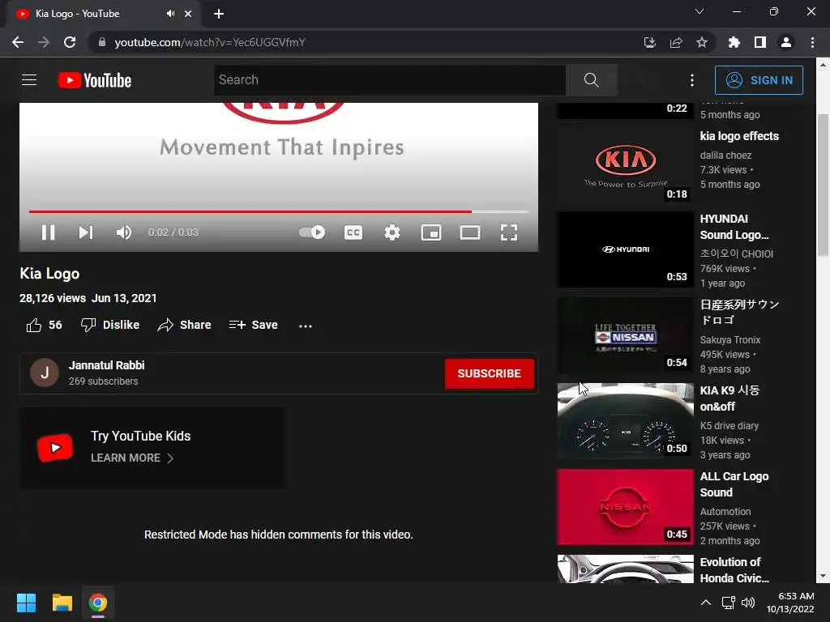This screenshot has width=830, height=622.
Task: Mute the video player volume
Action: coord(123,232)
